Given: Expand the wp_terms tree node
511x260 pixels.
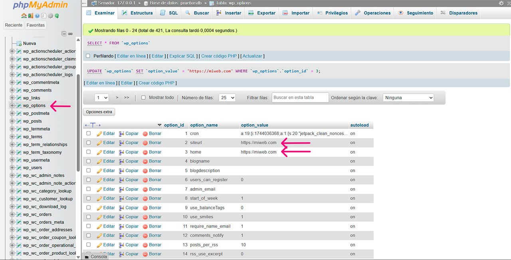Looking at the screenshot, I should point(12,137).
